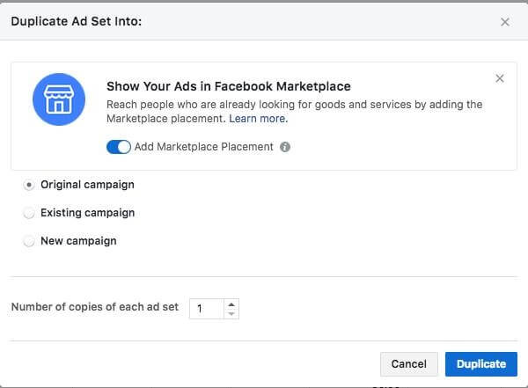Click the 'Show Your Ads in Facebook Marketplace' heading
The height and width of the screenshot is (388, 528).
[x=229, y=86]
